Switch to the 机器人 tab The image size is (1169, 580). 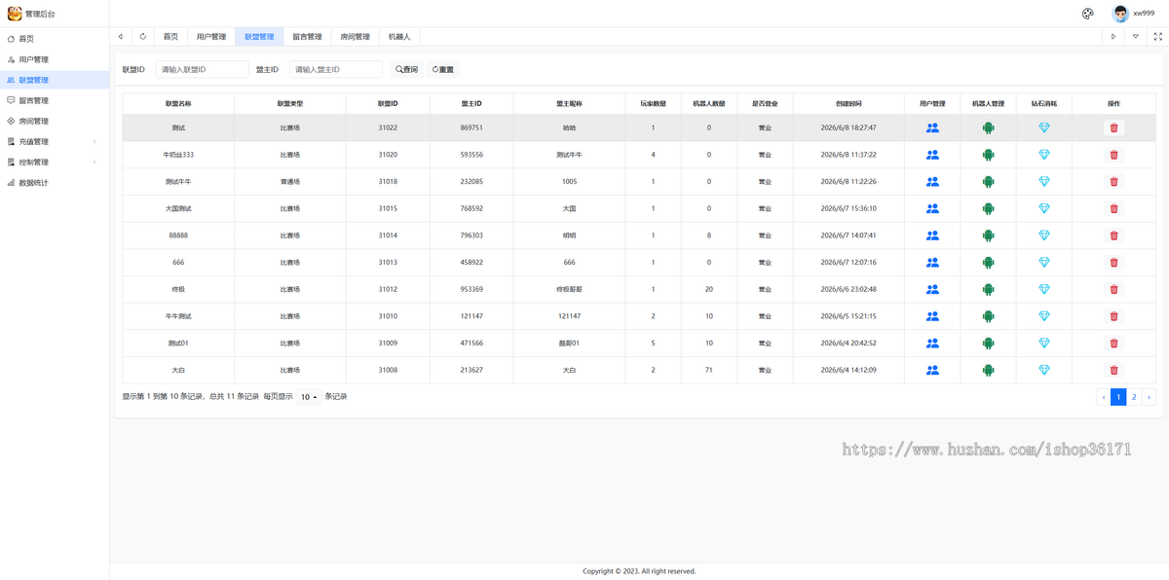399,37
